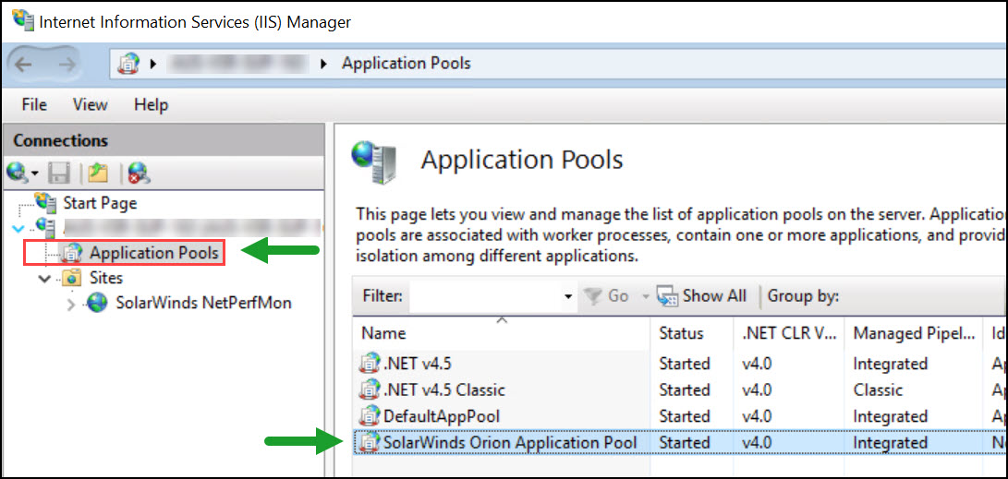Image resolution: width=1008 pixels, height=479 pixels.
Task: Click the Save connections disk icon
Action: (60, 172)
